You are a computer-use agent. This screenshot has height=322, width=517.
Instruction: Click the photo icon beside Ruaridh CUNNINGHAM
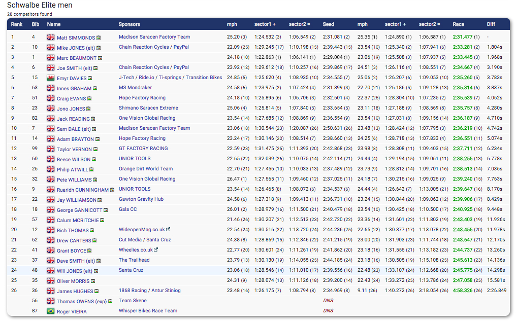pos(112,190)
